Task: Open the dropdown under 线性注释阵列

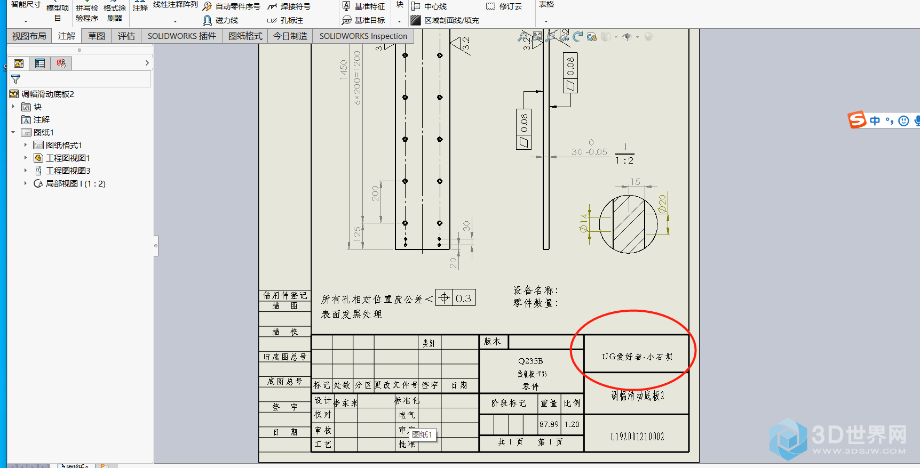Action: pyautogui.click(x=175, y=21)
